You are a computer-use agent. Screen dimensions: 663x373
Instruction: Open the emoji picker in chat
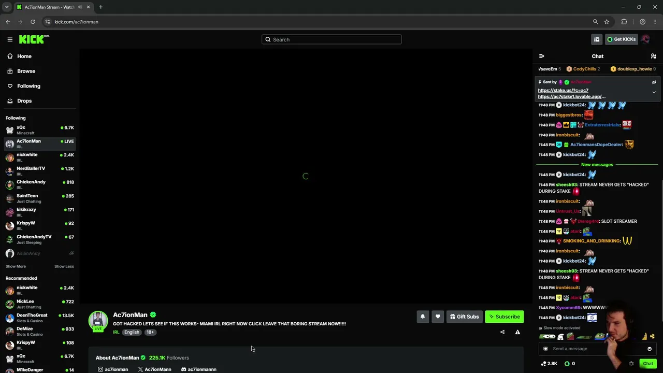pyautogui.click(x=650, y=349)
